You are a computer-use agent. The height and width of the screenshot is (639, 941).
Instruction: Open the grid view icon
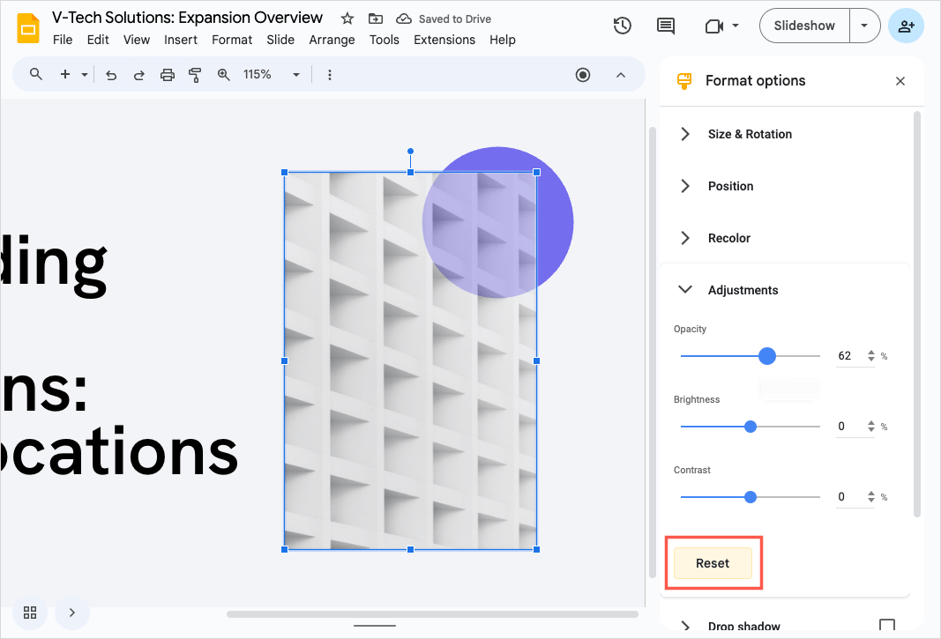(30, 612)
